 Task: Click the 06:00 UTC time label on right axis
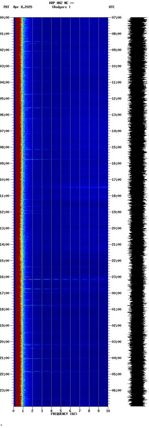coord(117,390)
